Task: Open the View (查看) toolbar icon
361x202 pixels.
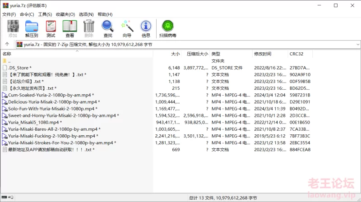Action: coord(70,28)
